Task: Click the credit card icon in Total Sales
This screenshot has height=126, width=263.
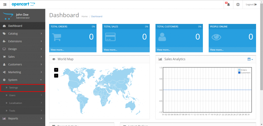Action: [x=110, y=37]
